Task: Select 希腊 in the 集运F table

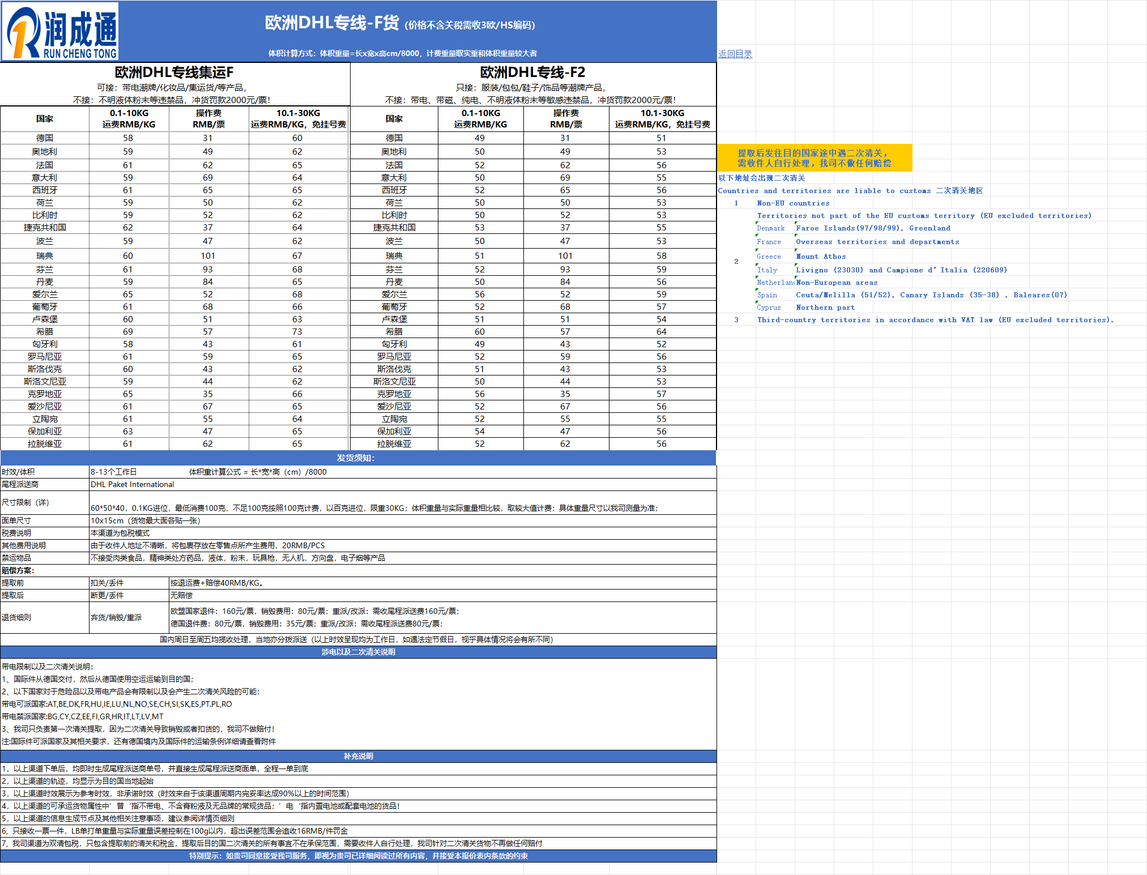Action: click(x=45, y=332)
